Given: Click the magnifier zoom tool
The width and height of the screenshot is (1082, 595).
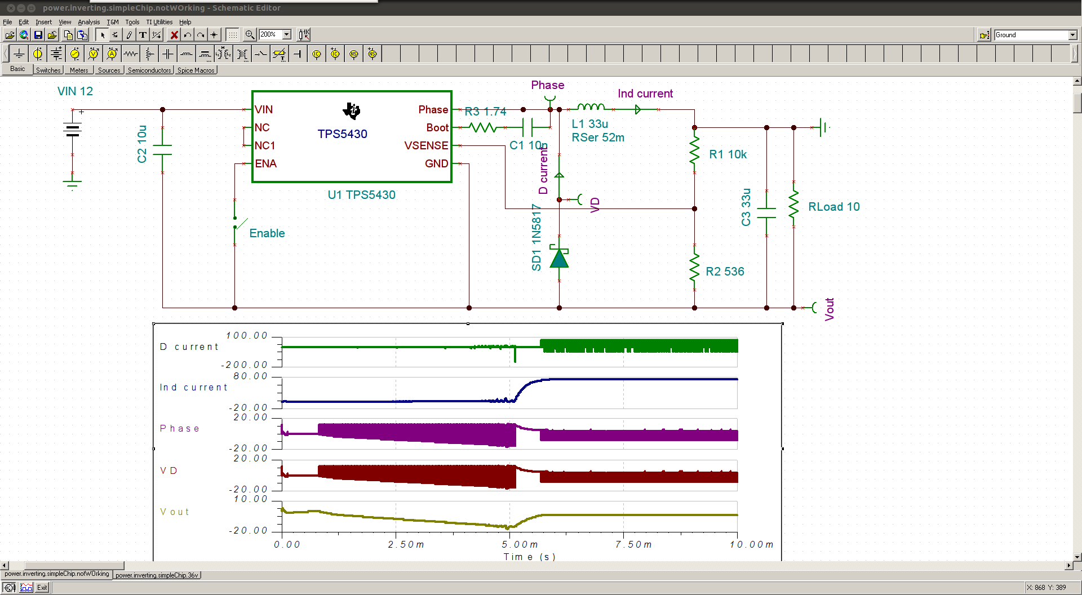Looking at the screenshot, I should click(x=250, y=35).
